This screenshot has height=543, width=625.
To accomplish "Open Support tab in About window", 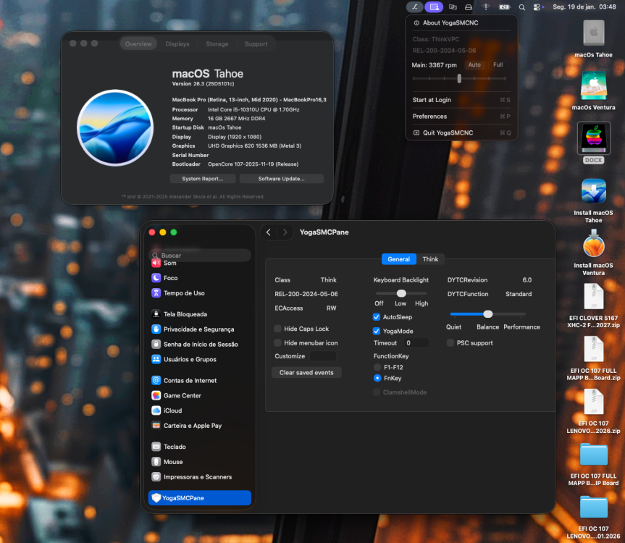I will 256,44.
